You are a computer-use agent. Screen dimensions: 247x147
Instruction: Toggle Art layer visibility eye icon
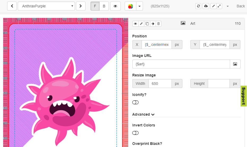(136, 24)
